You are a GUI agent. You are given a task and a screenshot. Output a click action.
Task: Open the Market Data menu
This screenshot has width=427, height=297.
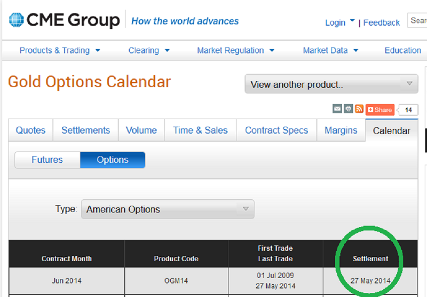[330, 51]
